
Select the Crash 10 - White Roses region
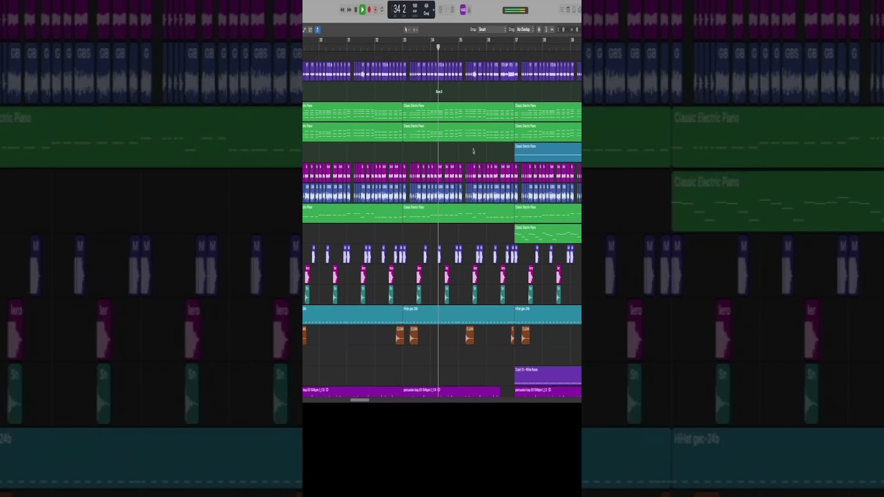[548, 375]
